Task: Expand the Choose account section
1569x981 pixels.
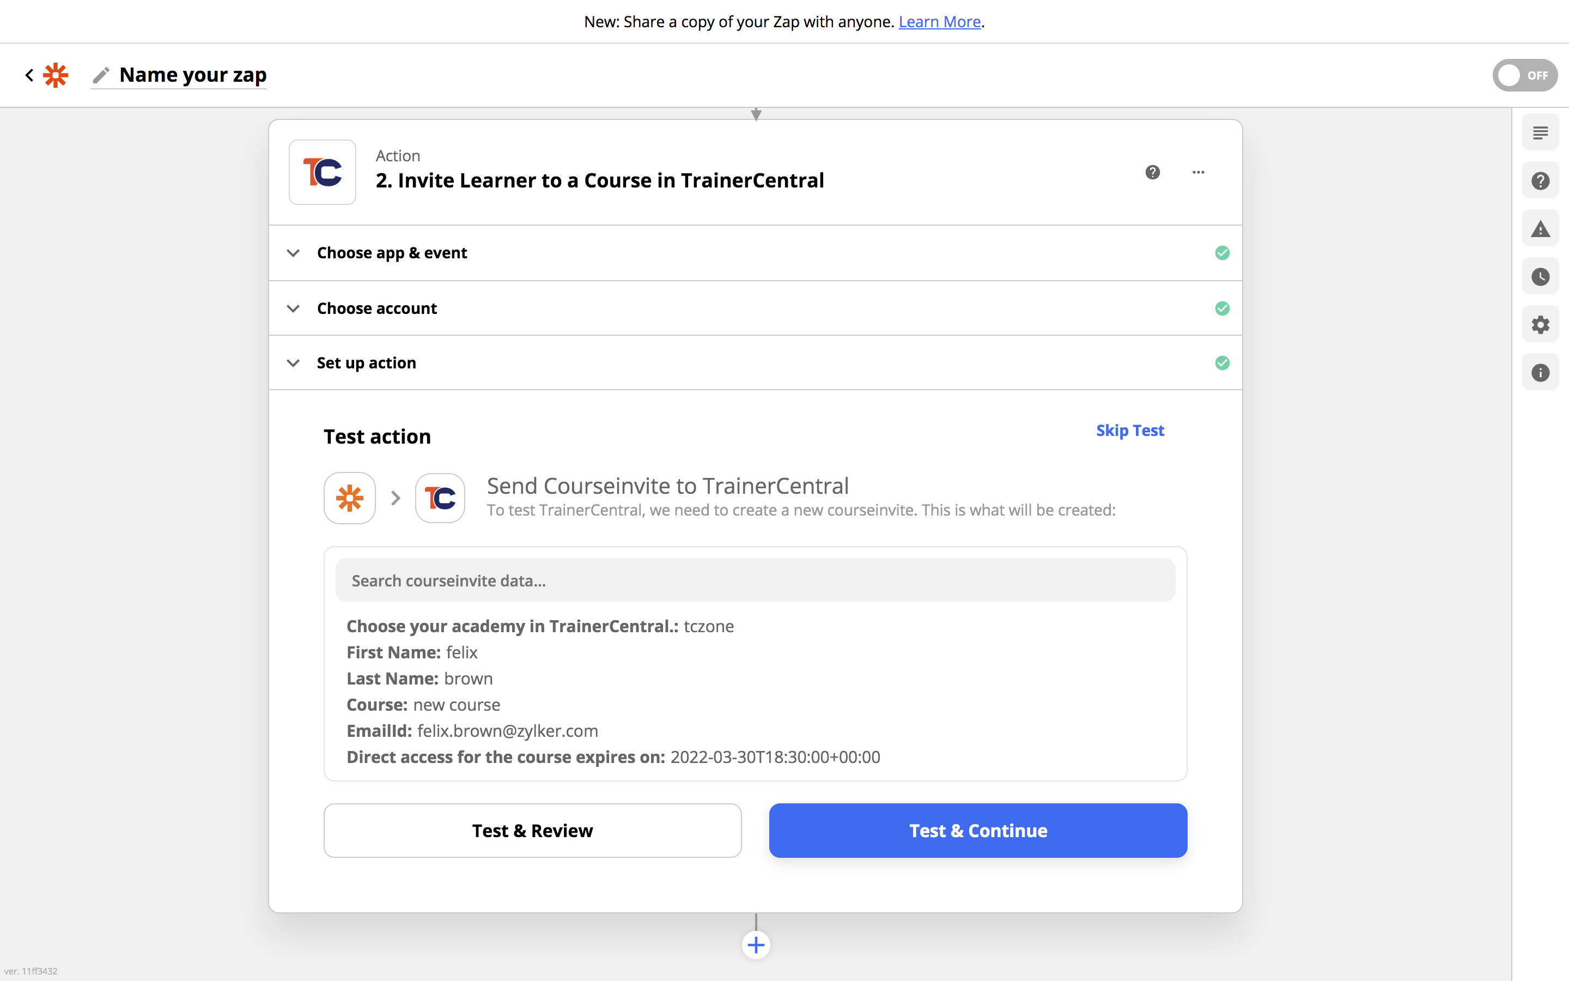Action: point(376,308)
